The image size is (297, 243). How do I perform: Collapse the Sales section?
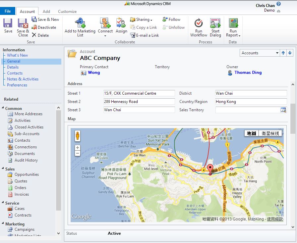3,168
